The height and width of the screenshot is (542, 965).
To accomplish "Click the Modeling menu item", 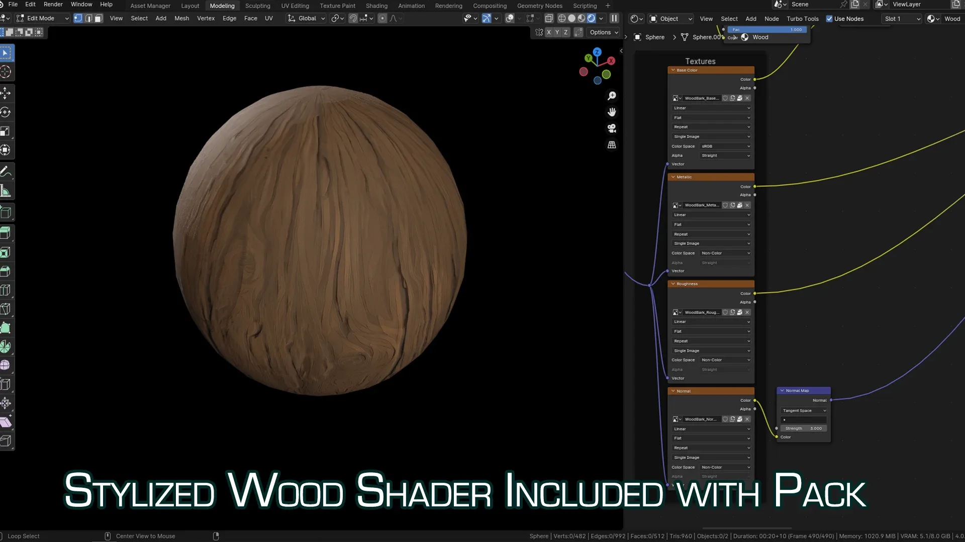I will [222, 6].
